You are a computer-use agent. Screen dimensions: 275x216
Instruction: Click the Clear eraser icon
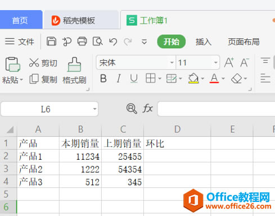(237, 78)
